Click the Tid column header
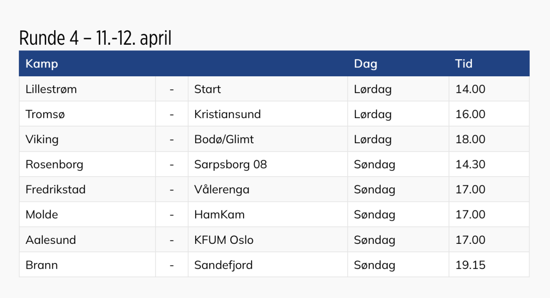 pyautogui.click(x=464, y=64)
